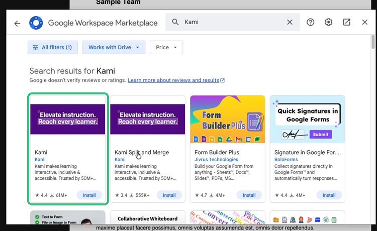The image size is (377, 231).
Task: Install the Kami app
Action: (x=89, y=195)
